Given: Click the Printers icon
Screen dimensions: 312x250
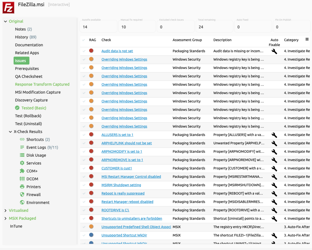Looking at the screenshot, I should click(x=22, y=187).
